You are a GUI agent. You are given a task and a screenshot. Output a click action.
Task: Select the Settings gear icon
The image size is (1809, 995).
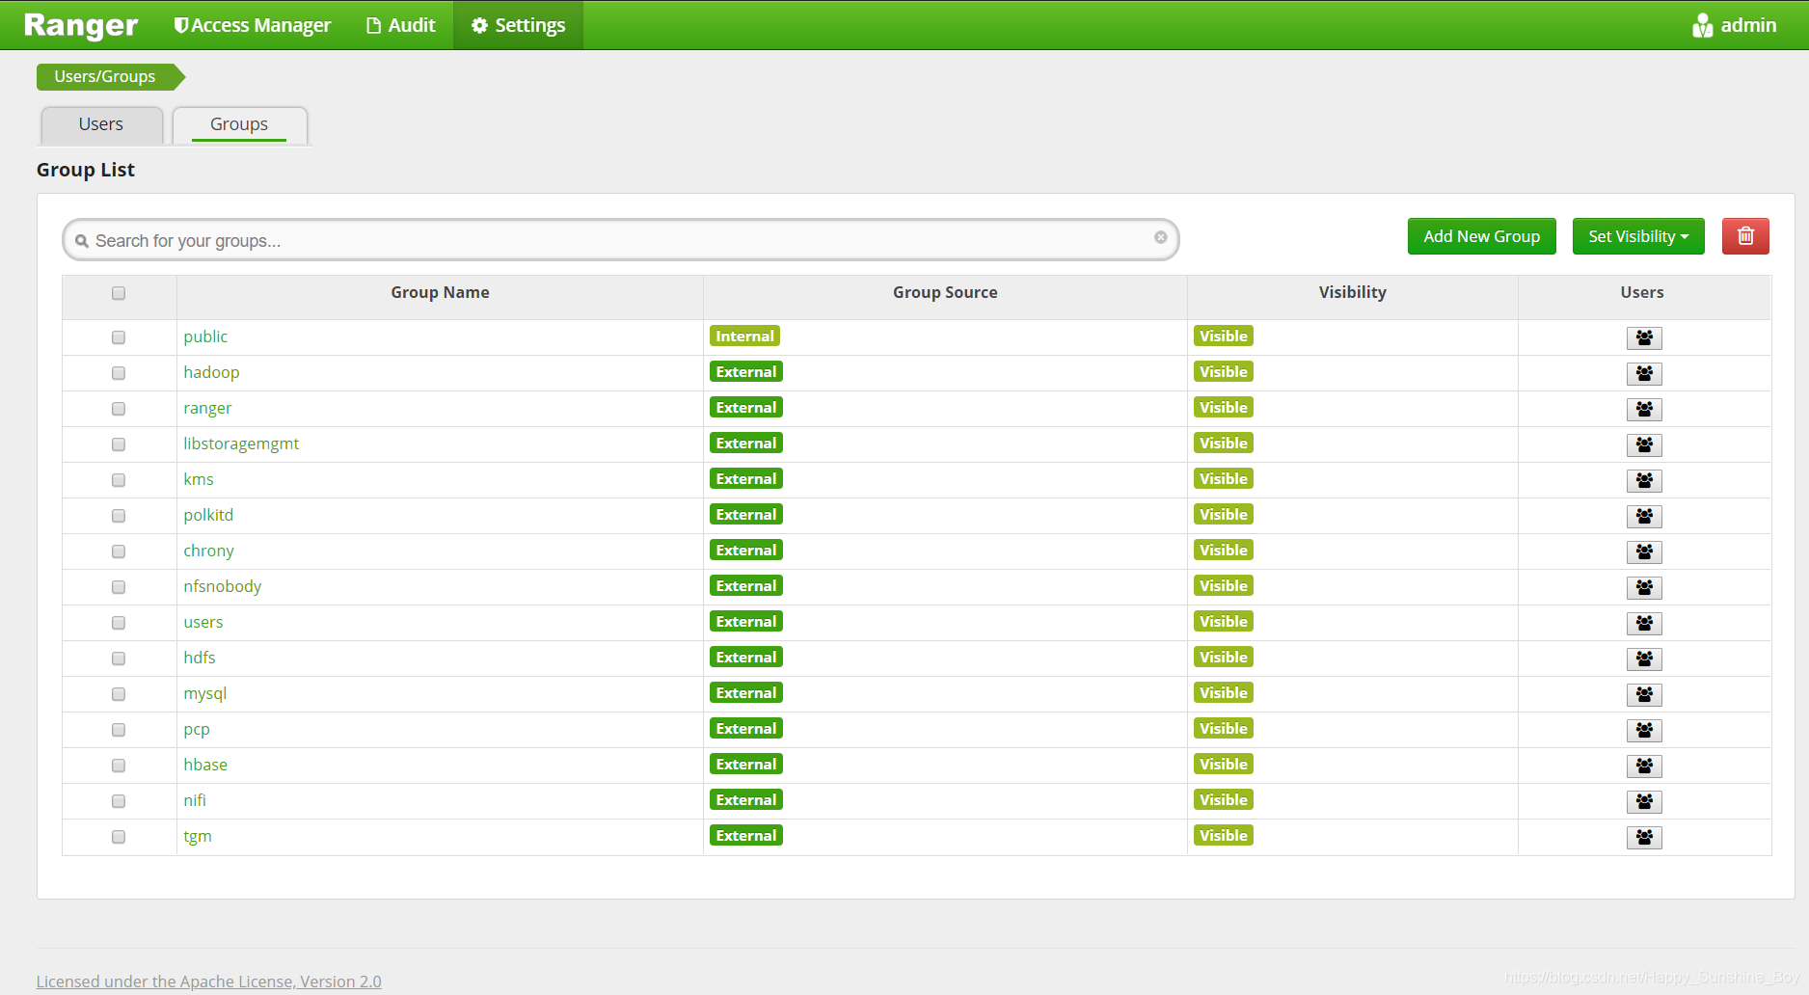(x=479, y=24)
